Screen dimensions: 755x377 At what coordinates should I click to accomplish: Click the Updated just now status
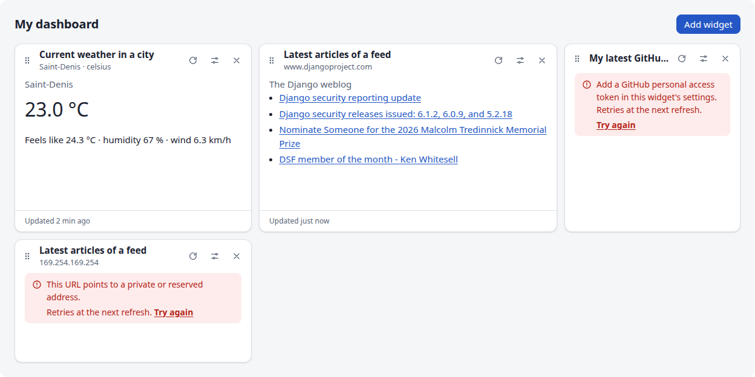point(299,221)
